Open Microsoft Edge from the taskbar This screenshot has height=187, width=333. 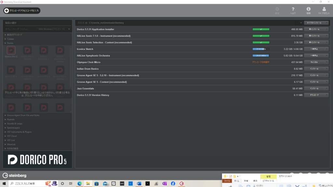click(79, 183)
